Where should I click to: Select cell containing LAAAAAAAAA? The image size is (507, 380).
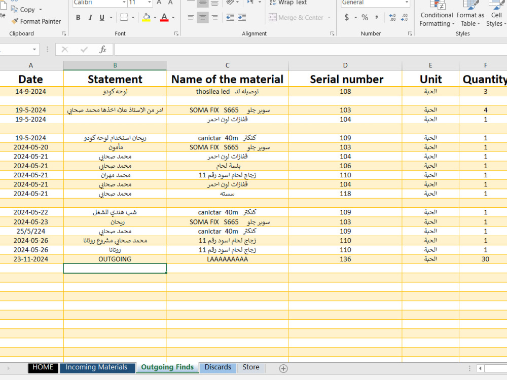[227, 259]
